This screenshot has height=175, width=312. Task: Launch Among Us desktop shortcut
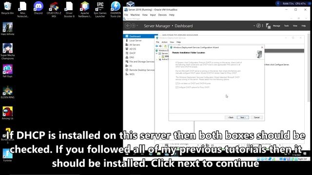7,113
